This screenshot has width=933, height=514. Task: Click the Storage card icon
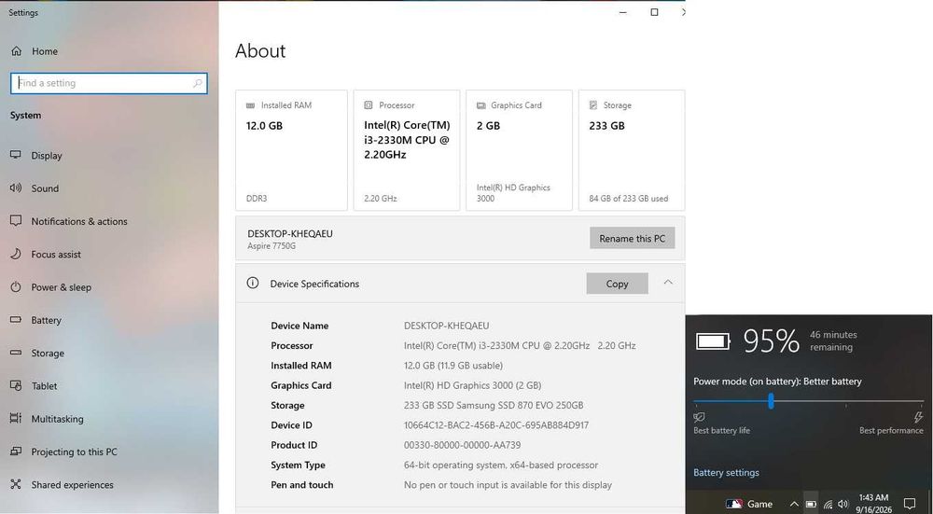click(593, 104)
